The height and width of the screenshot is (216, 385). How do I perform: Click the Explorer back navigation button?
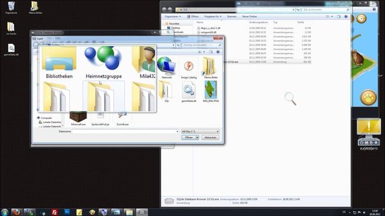[164, 10]
